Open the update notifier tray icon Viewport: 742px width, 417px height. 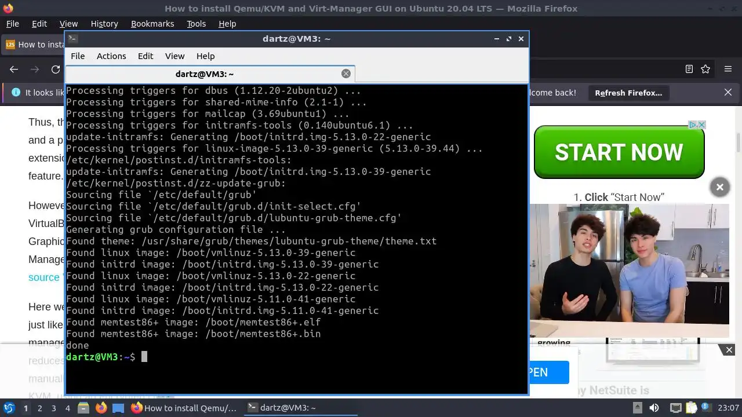coord(707,408)
